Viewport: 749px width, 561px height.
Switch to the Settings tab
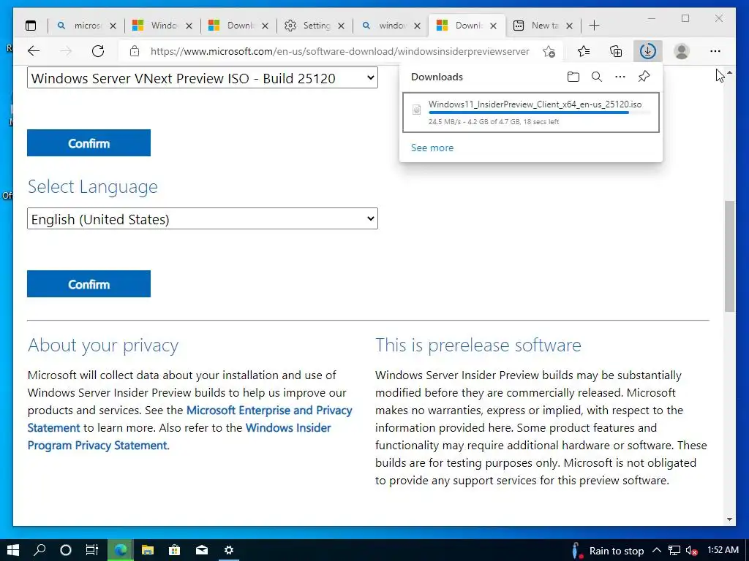[315, 26]
